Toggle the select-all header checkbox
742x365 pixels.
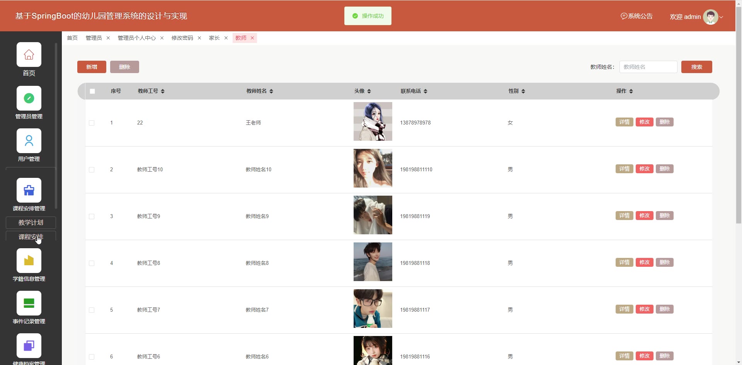92,91
